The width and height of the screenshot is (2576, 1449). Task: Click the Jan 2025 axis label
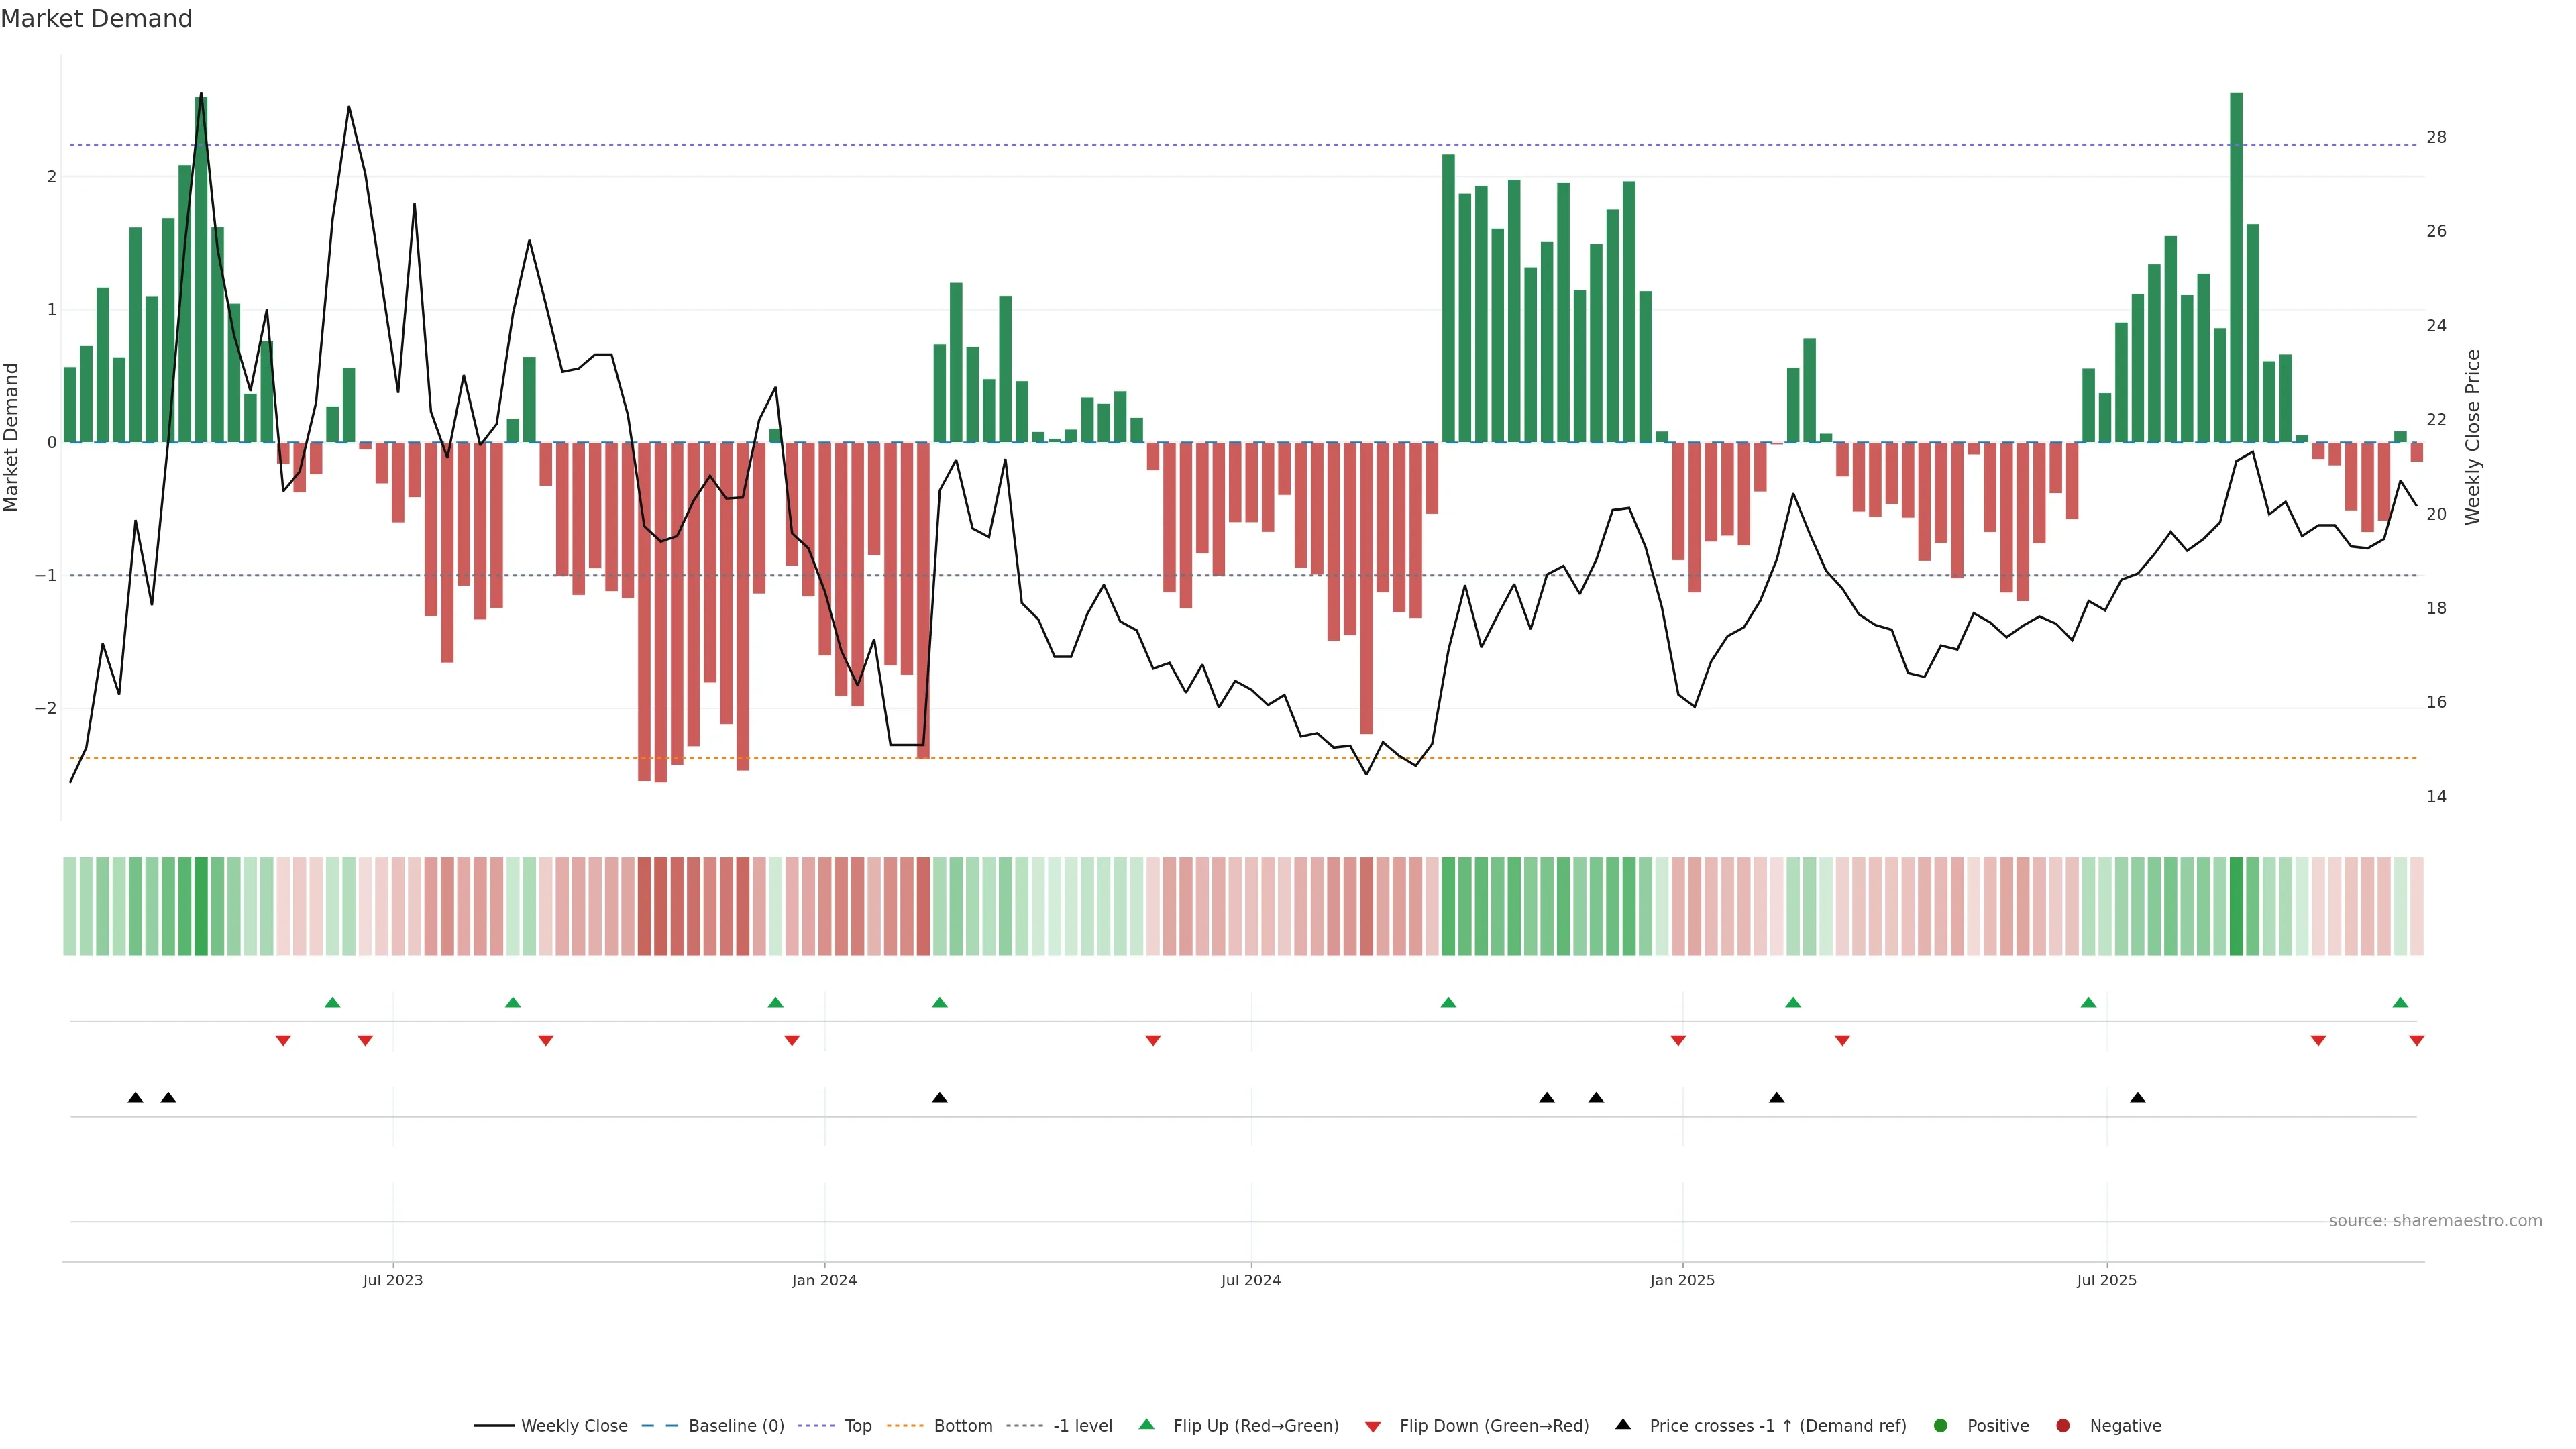[1682, 1280]
